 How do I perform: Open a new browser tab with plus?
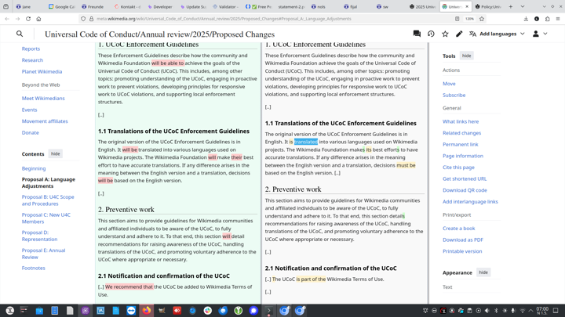(x=511, y=6)
